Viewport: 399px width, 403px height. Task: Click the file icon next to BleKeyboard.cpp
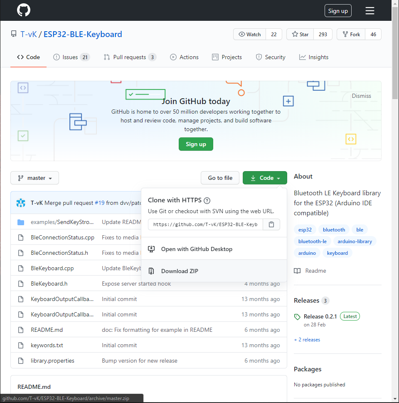[x=21, y=269]
